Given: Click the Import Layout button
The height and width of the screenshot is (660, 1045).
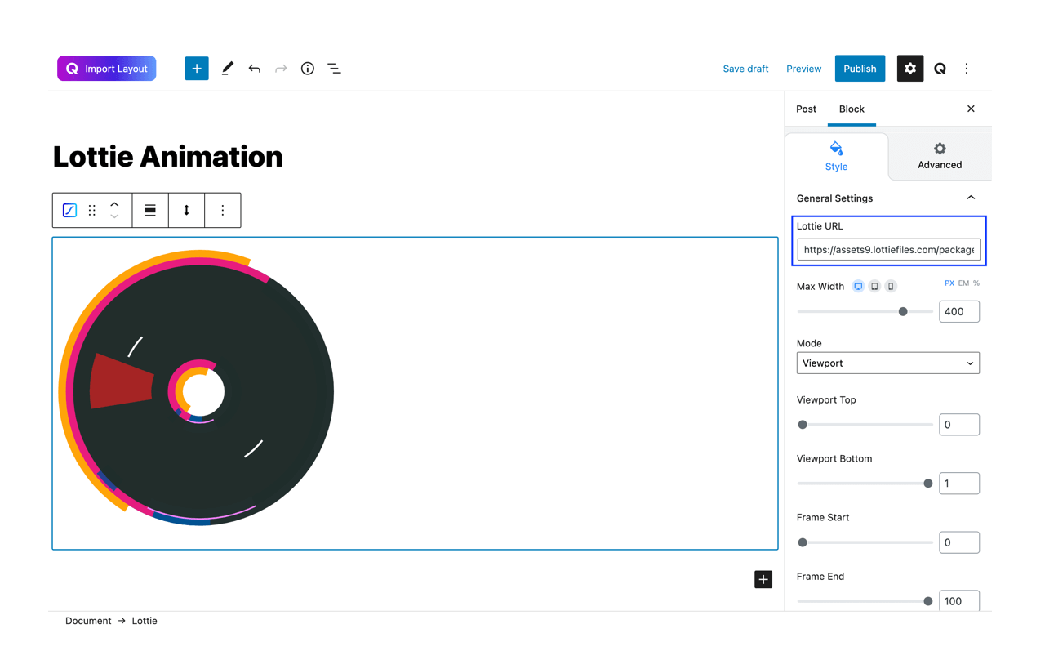Looking at the screenshot, I should pos(106,69).
